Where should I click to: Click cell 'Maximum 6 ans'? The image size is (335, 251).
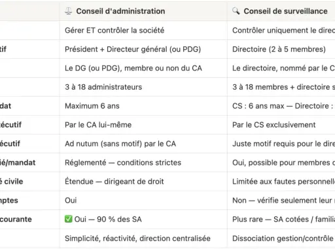point(144,106)
